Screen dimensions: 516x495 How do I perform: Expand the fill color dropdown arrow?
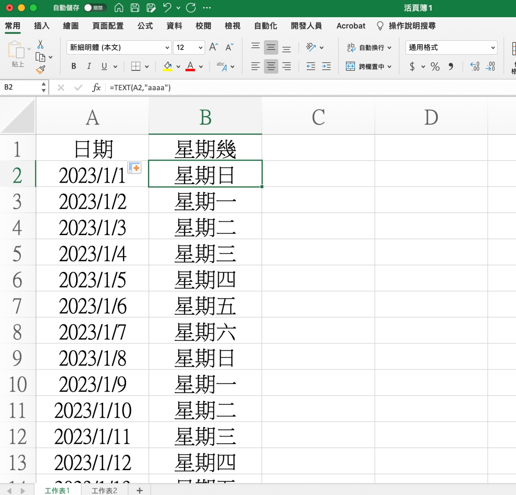[178, 67]
